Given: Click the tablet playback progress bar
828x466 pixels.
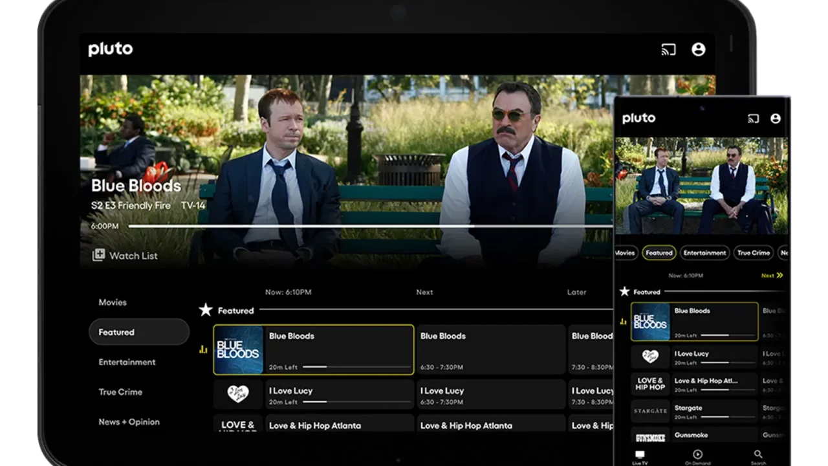Looking at the screenshot, I should coord(370,226).
